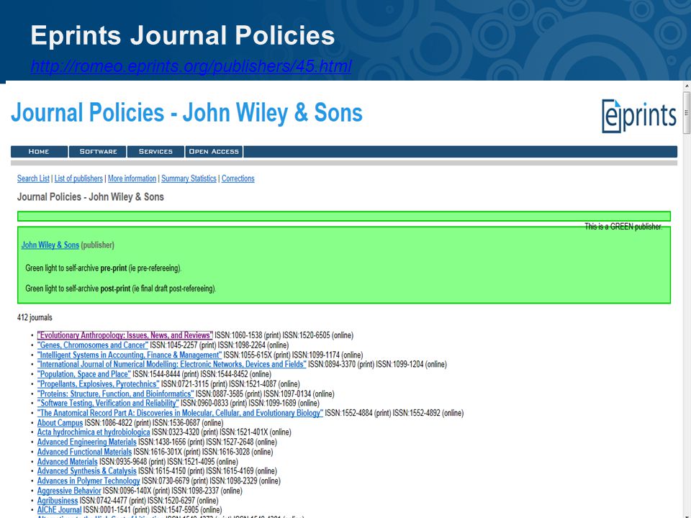
Task: Open Advanced Engineering Materials link
Action: [x=87, y=442]
